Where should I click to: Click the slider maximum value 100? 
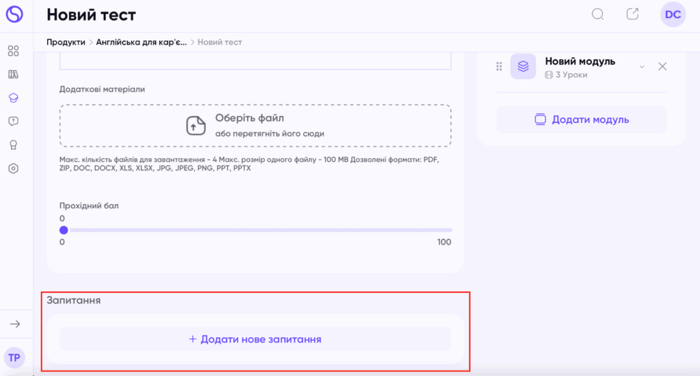[444, 242]
